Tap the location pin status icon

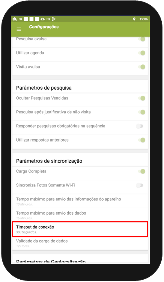tap(134, 19)
